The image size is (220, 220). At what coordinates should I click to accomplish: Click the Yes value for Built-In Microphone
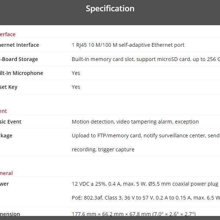coord(76,73)
